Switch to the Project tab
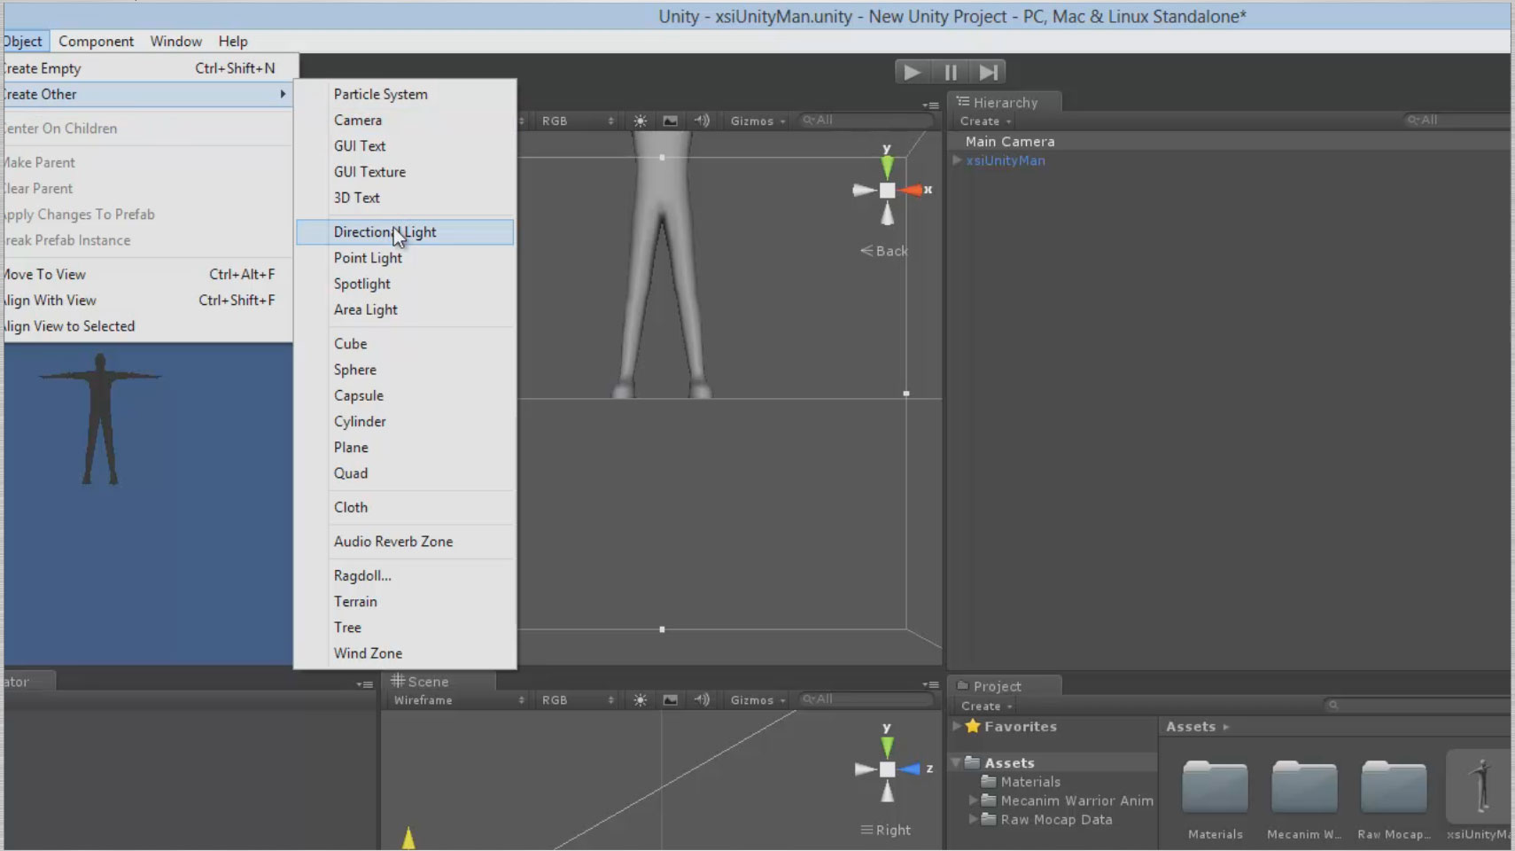 click(1004, 686)
